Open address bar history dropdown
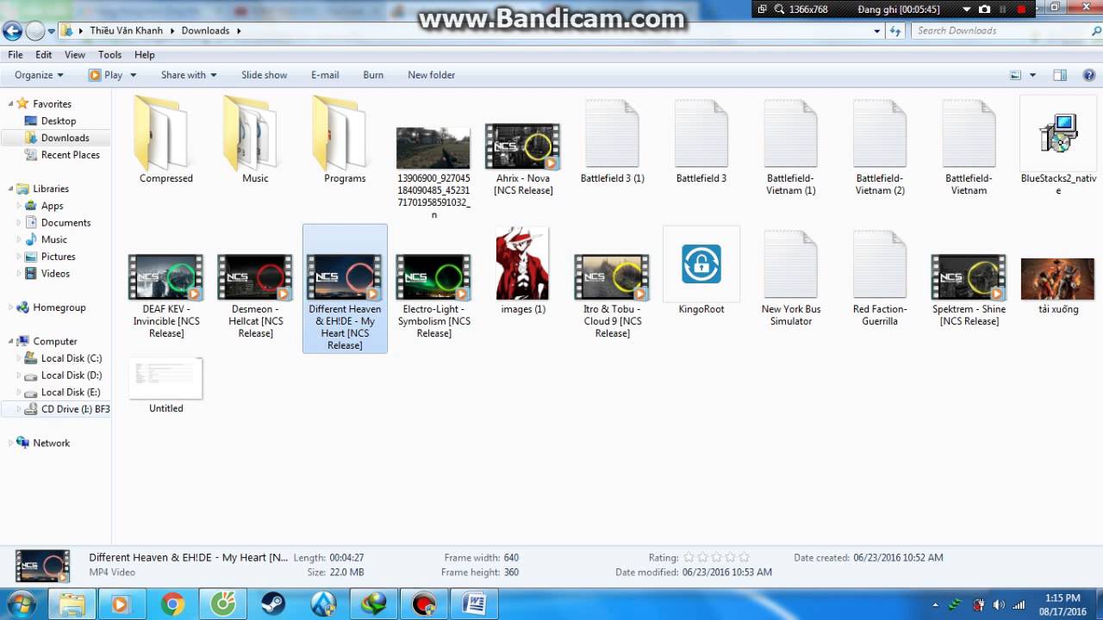Viewport: 1103px width, 620px height. [x=877, y=31]
